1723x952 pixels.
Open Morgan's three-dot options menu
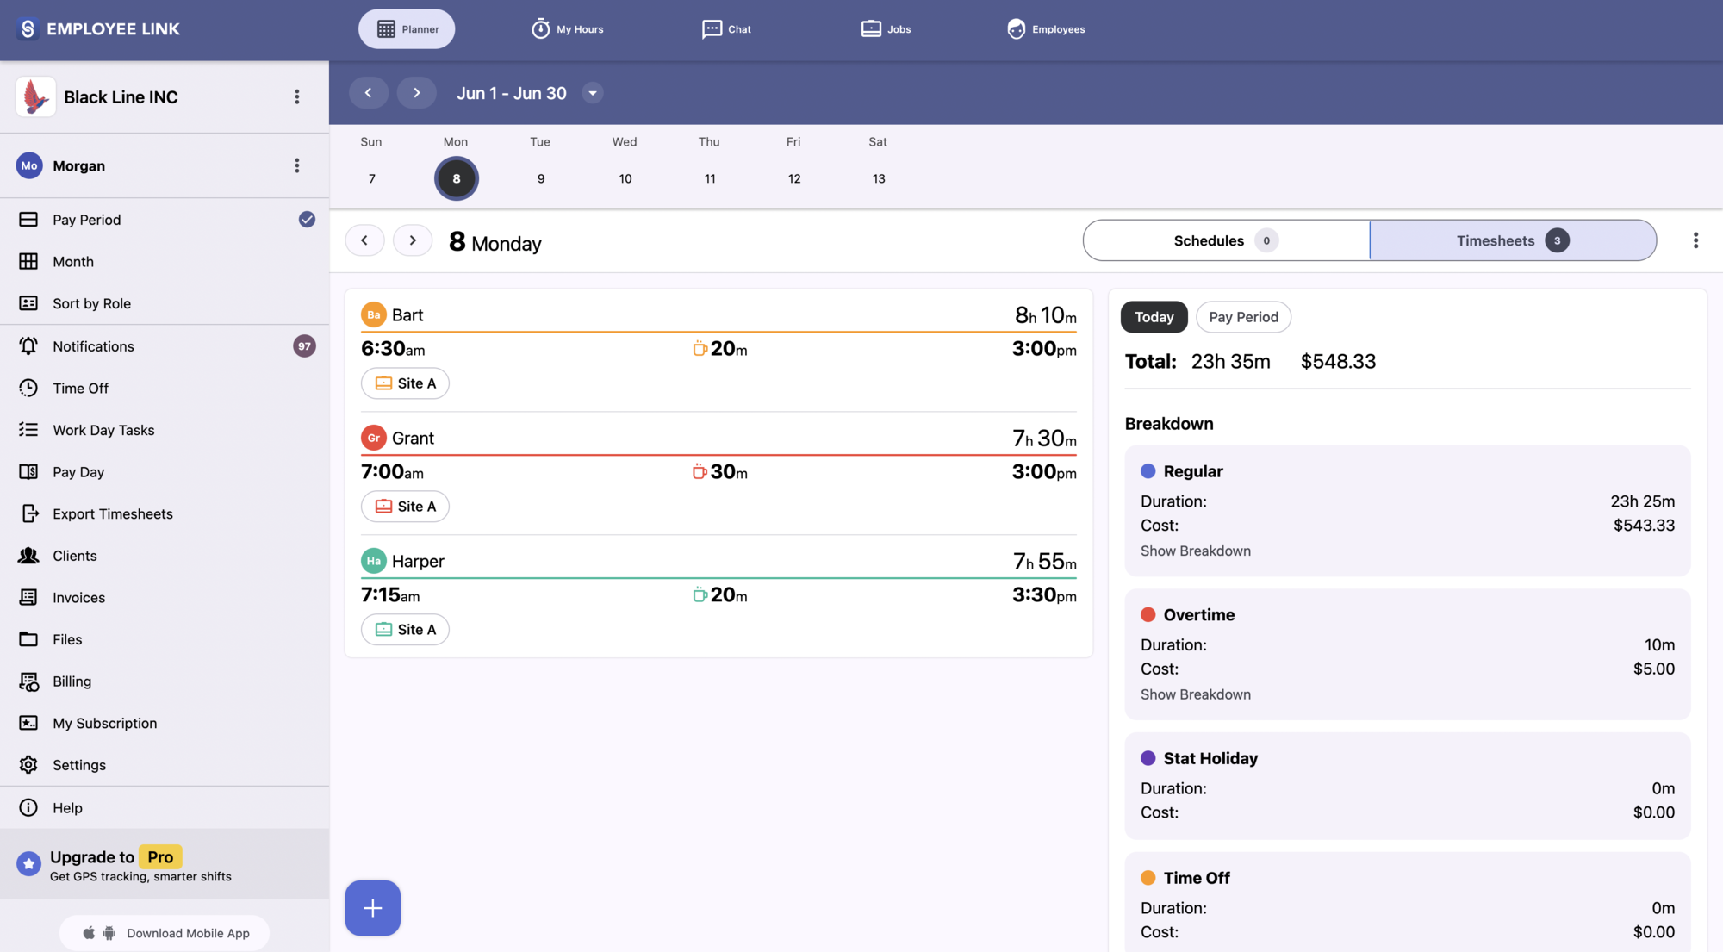(x=297, y=165)
